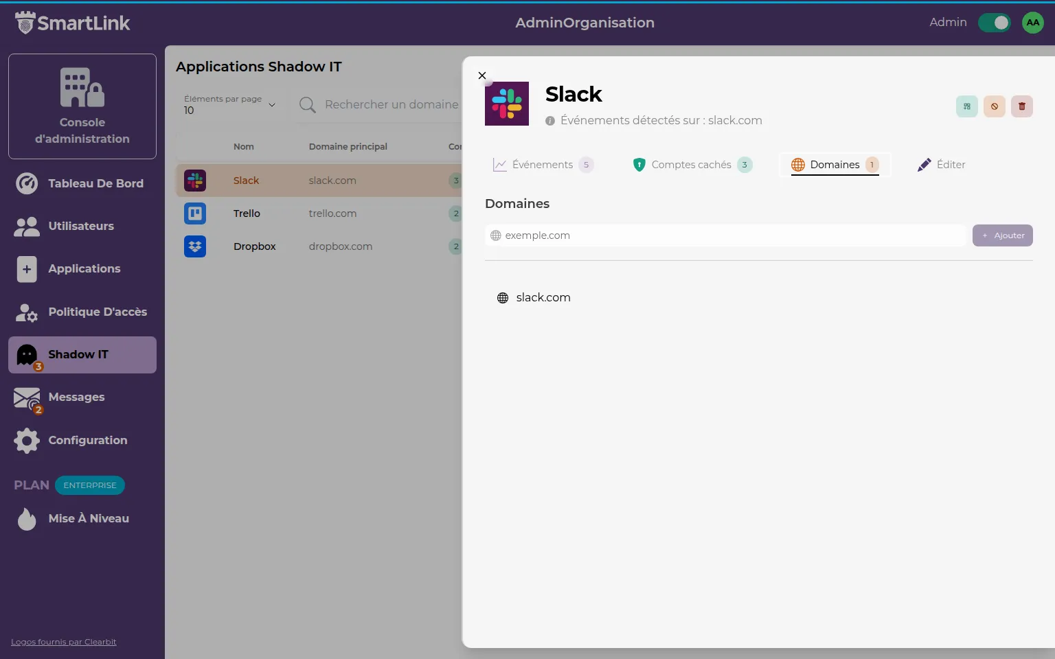Switch to the Événements tab
This screenshot has width=1055, height=659.
click(x=542, y=165)
